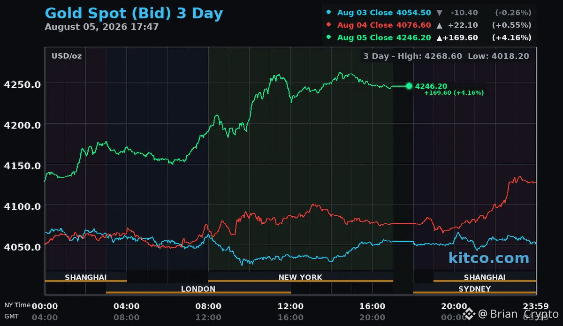Click the "(-0.26%)" change value
This screenshot has height=326, width=563.
point(513,13)
